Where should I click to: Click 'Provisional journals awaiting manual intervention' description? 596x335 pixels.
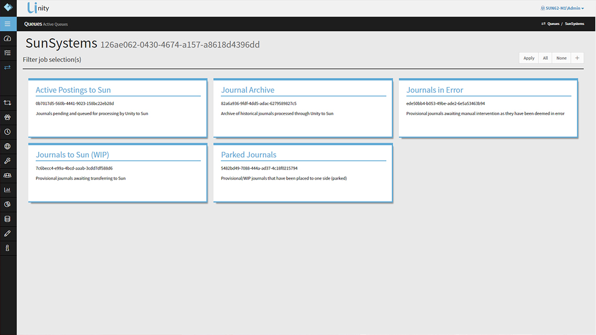pyautogui.click(x=485, y=114)
